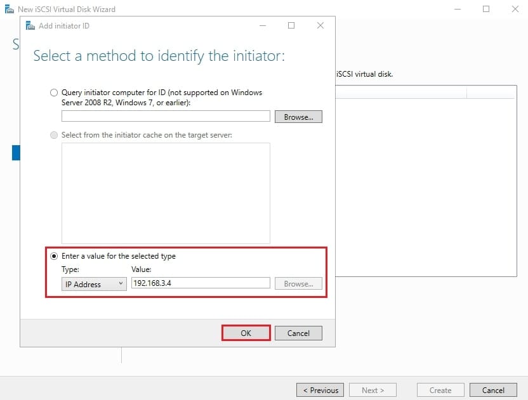Close the New iSCSI Virtual Disk Wizard window
This screenshot has height=400, width=528.
coord(515,9)
